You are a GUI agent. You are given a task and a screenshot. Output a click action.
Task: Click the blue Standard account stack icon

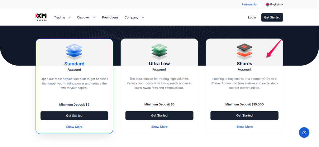tap(74, 52)
